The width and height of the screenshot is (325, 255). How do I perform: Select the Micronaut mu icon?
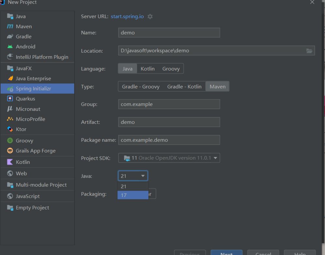pyautogui.click(x=10, y=109)
